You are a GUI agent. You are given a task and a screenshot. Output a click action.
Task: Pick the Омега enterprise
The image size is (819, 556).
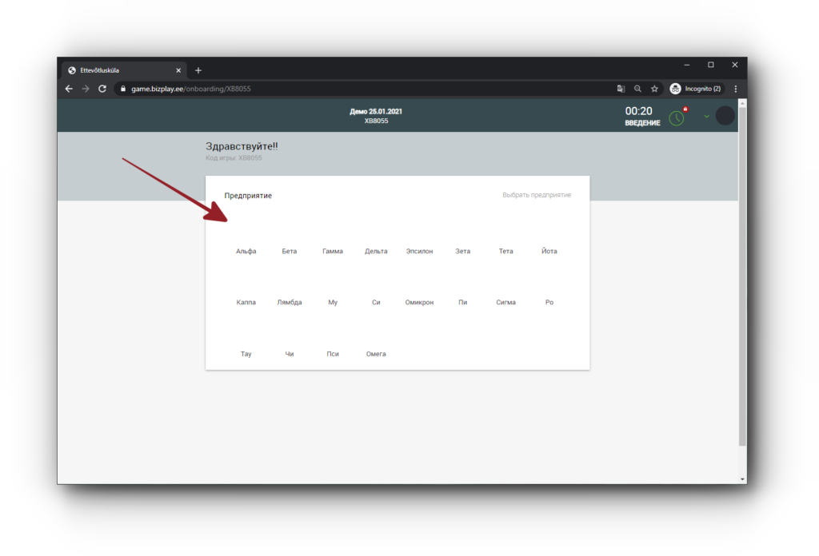click(376, 353)
